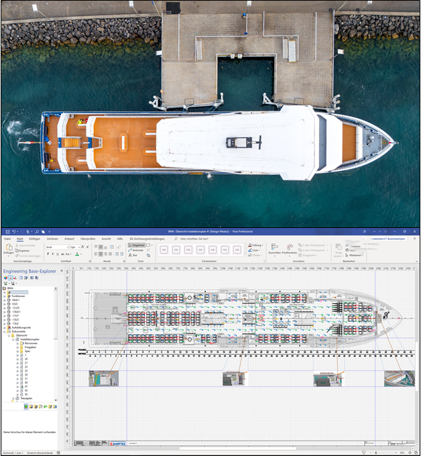Viewport: 421px width, 456px height.
Task: Switch to the Einfügen ribbon tab
Action: tap(35, 239)
